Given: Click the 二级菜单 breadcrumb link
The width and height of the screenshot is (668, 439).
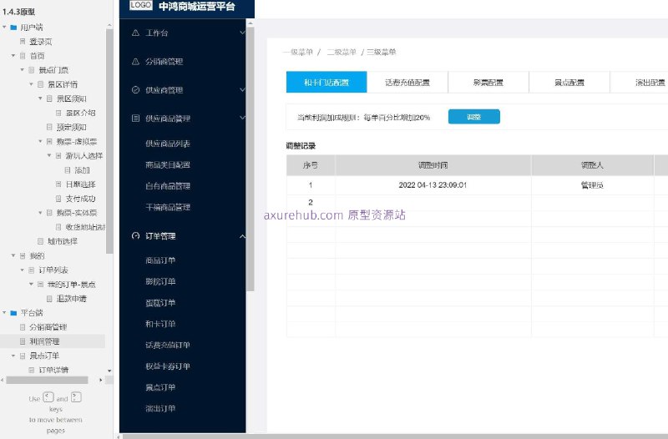Looking at the screenshot, I should (342, 52).
